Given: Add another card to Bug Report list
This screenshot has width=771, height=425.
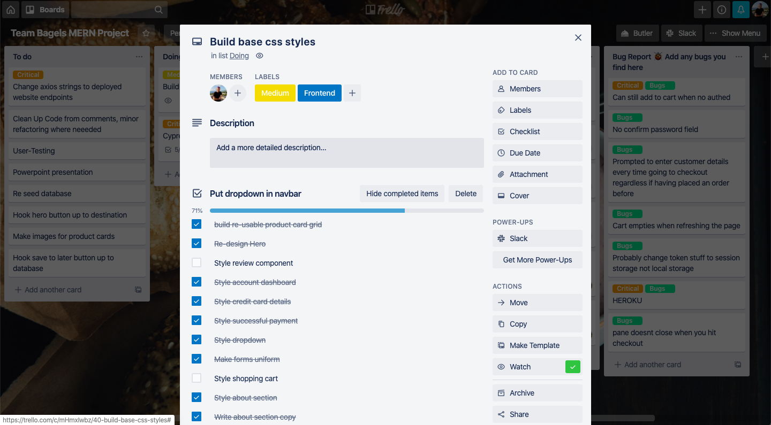Looking at the screenshot, I should pyautogui.click(x=648, y=365).
